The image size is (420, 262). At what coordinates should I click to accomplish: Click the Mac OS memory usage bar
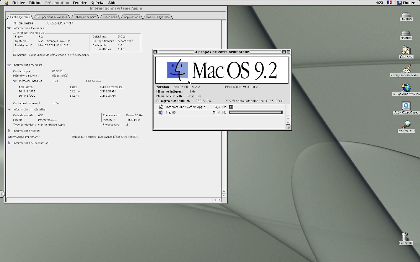[256, 112]
